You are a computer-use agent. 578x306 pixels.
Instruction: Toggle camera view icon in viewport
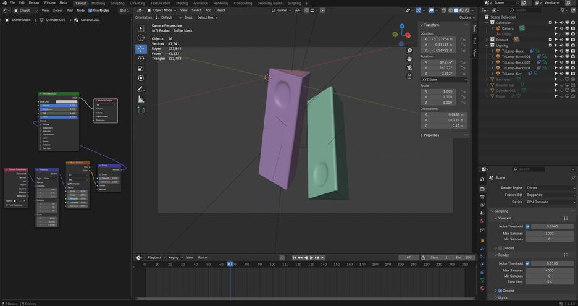point(409,67)
